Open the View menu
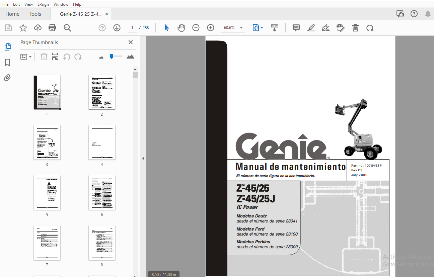Screen dimensions: 434x277 point(28,4)
